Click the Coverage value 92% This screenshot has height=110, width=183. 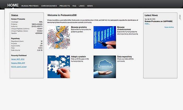[41, 22]
